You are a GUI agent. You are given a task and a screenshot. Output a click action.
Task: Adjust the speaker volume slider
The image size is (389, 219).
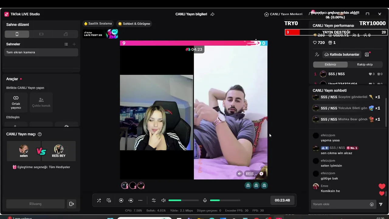pyautogui.click(x=184, y=200)
